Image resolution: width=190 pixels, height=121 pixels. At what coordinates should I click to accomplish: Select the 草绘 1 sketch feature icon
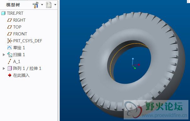(x=9, y=48)
